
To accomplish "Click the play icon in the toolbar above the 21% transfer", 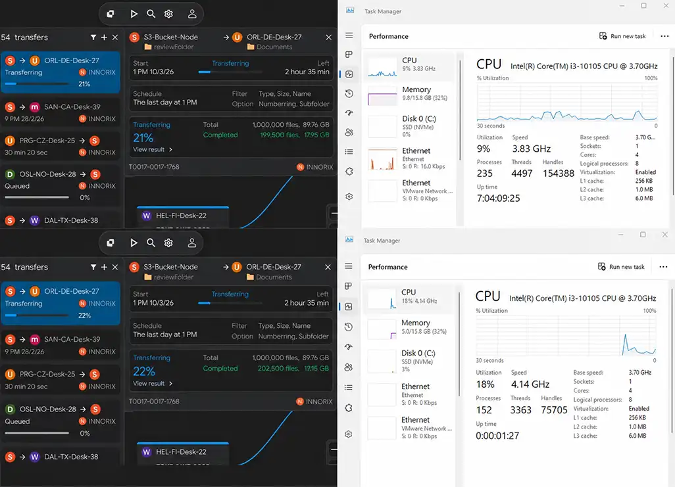I will point(134,14).
